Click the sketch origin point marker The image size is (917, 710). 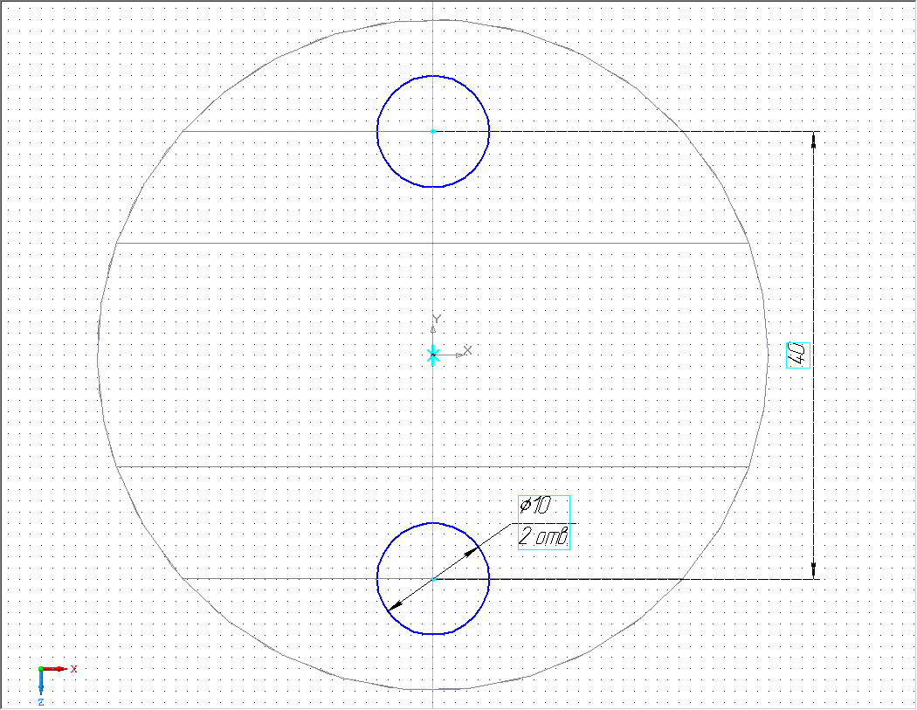[x=433, y=355]
